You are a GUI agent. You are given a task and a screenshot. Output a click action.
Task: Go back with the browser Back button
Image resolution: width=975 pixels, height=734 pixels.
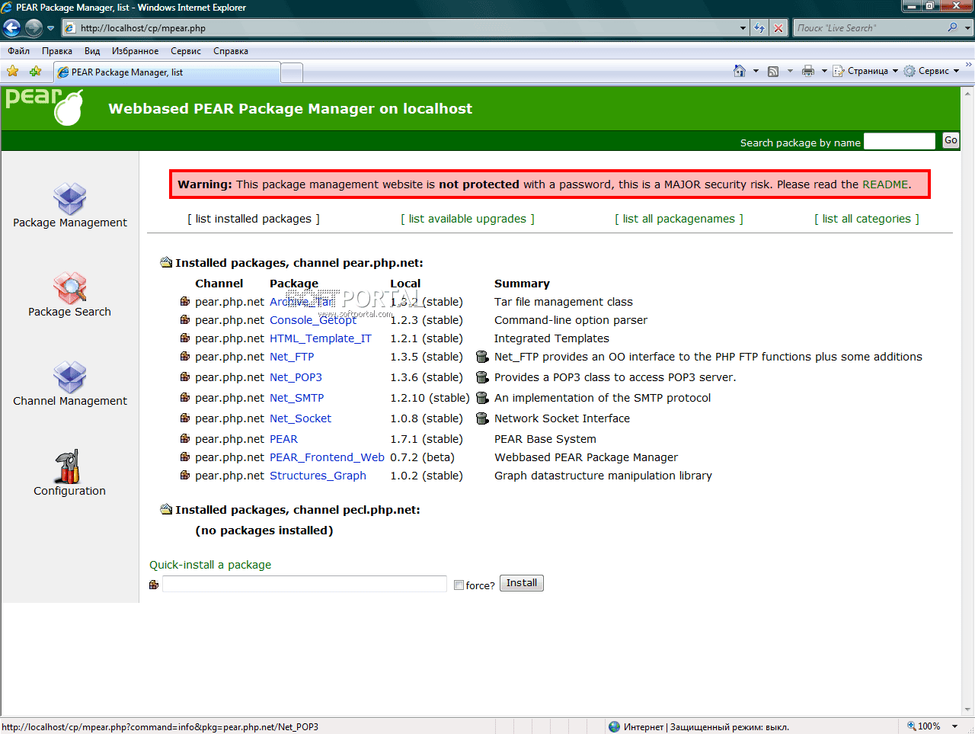pyautogui.click(x=12, y=28)
